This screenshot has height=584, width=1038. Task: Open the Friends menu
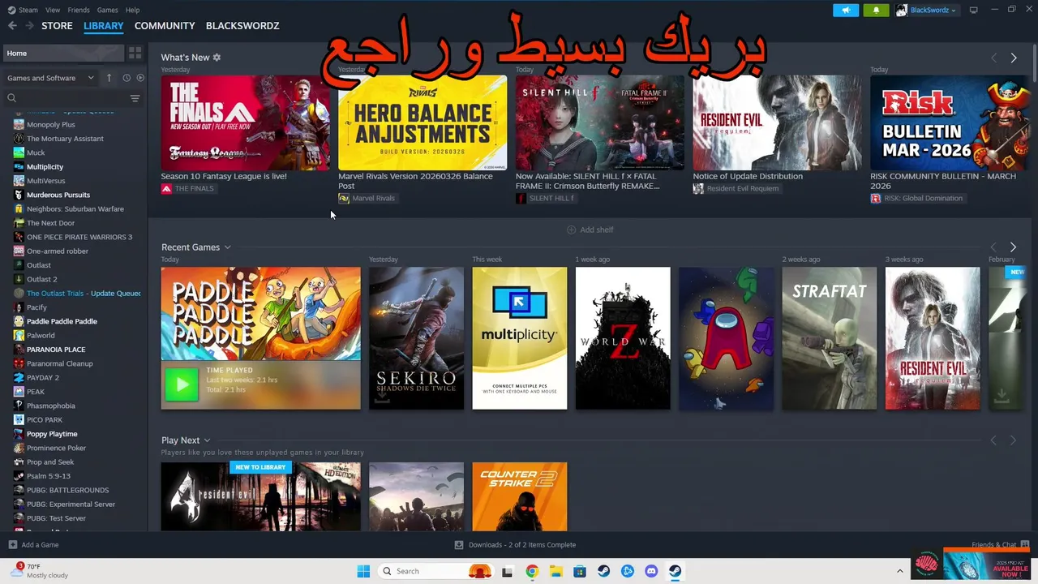79,10
